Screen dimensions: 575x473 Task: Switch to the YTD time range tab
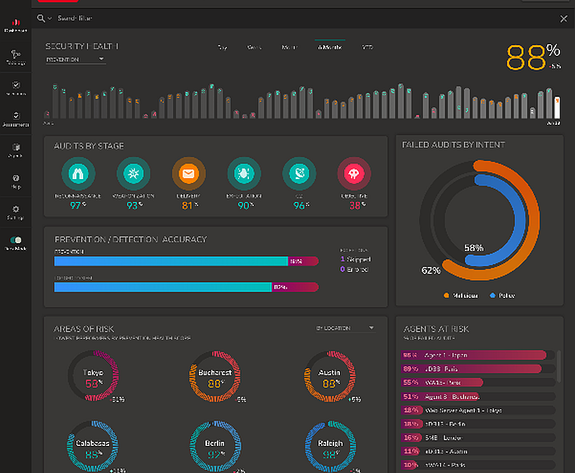point(367,48)
